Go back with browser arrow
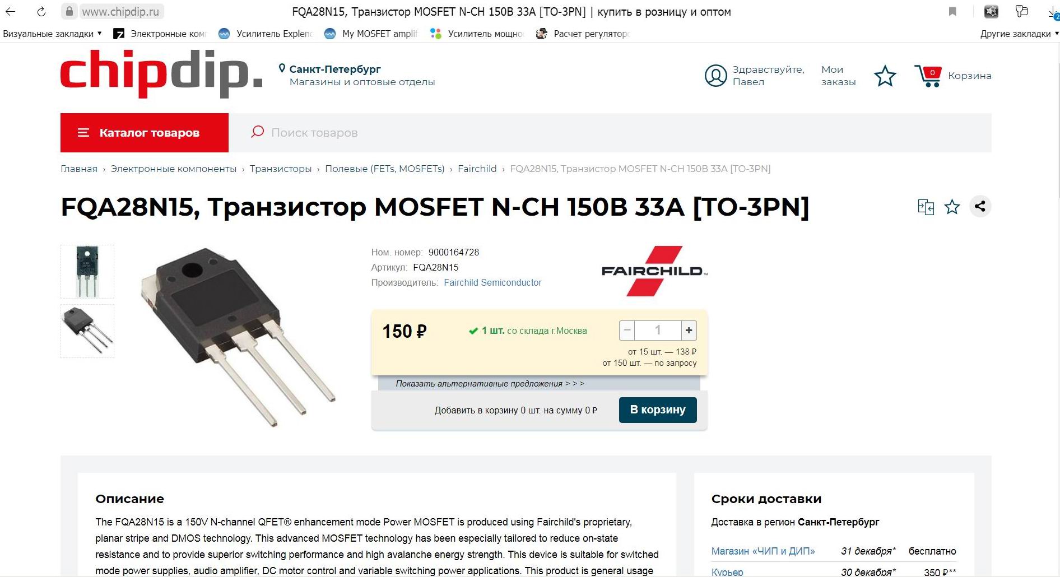This screenshot has height=577, width=1060. (x=11, y=11)
